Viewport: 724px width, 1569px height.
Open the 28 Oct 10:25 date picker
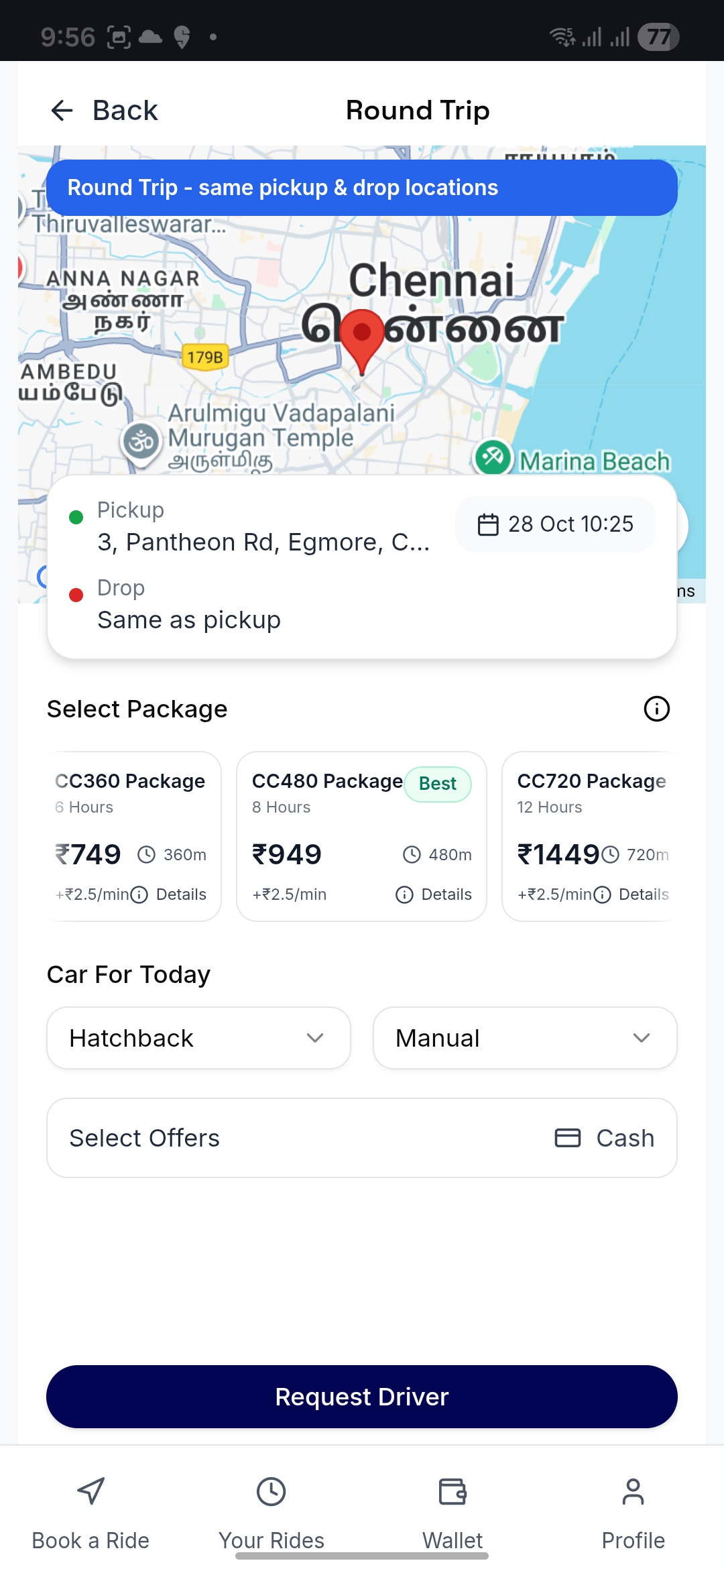tap(555, 524)
